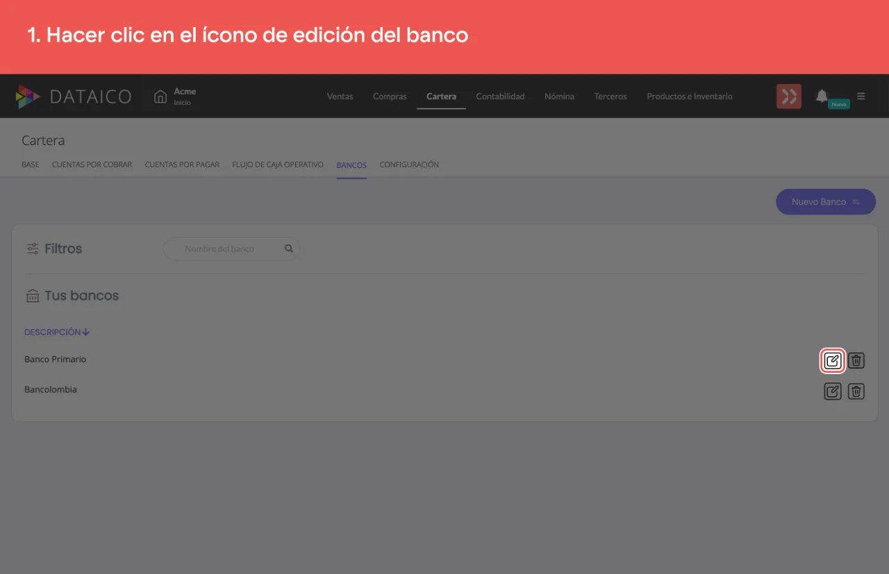Click the Nuevo badge
The height and width of the screenshot is (574, 889).
pos(839,104)
